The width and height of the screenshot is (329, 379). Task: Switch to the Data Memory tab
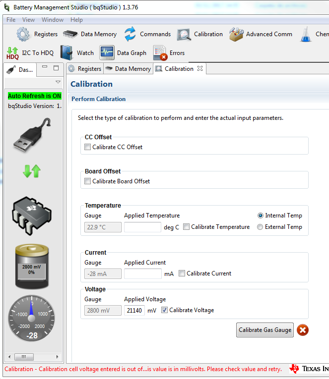pos(129,69)
